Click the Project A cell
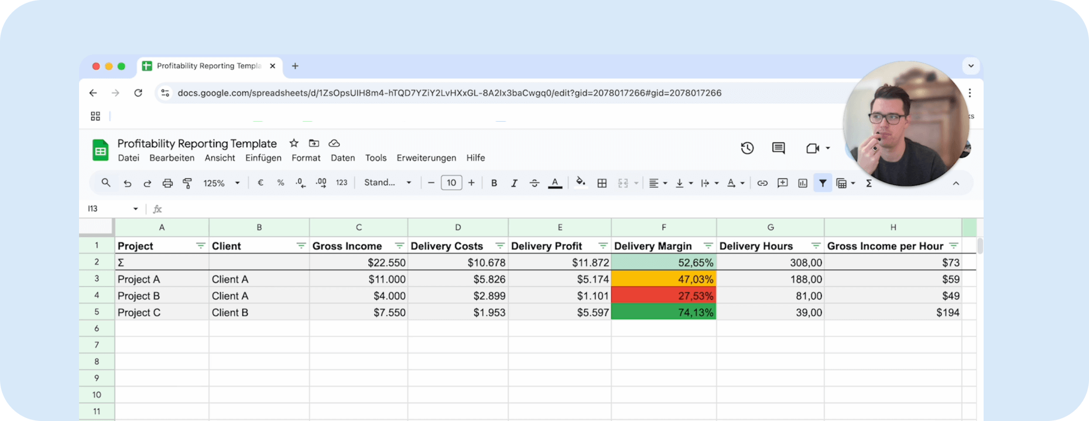This screenshot has height=421, width=1089. pos(162,279)
